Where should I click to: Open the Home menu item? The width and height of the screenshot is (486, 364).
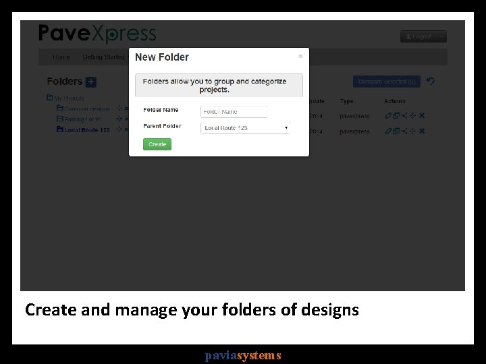(x=61, y=57)
